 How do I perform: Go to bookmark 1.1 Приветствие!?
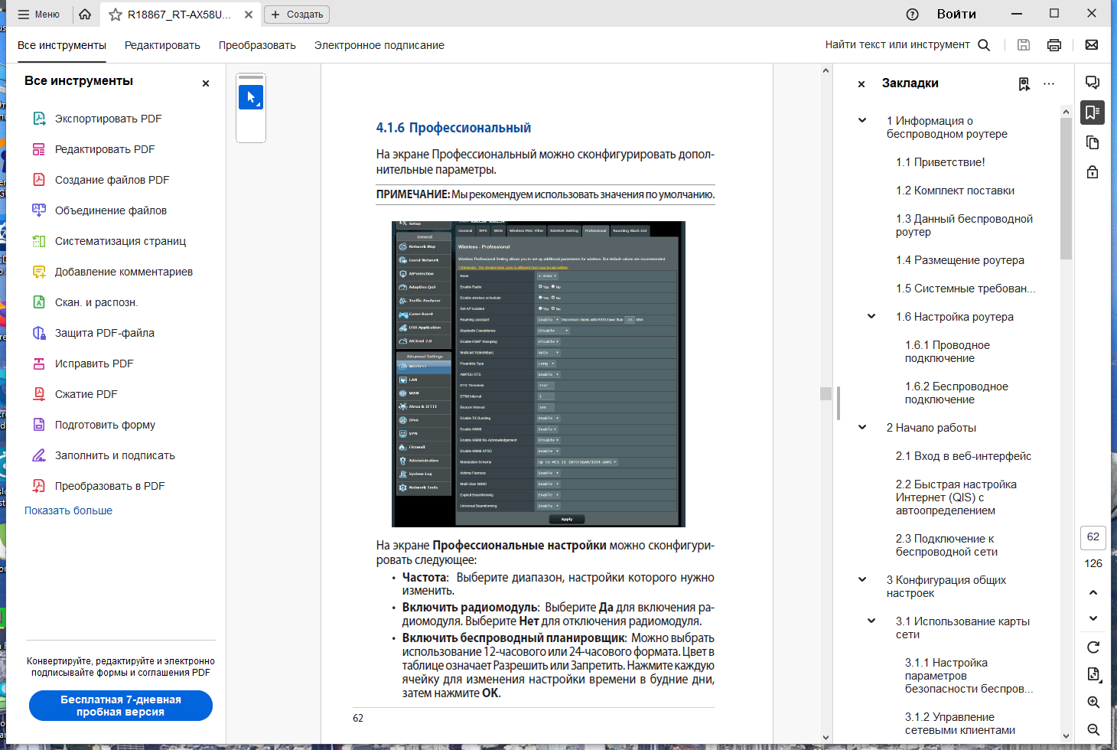940,162
